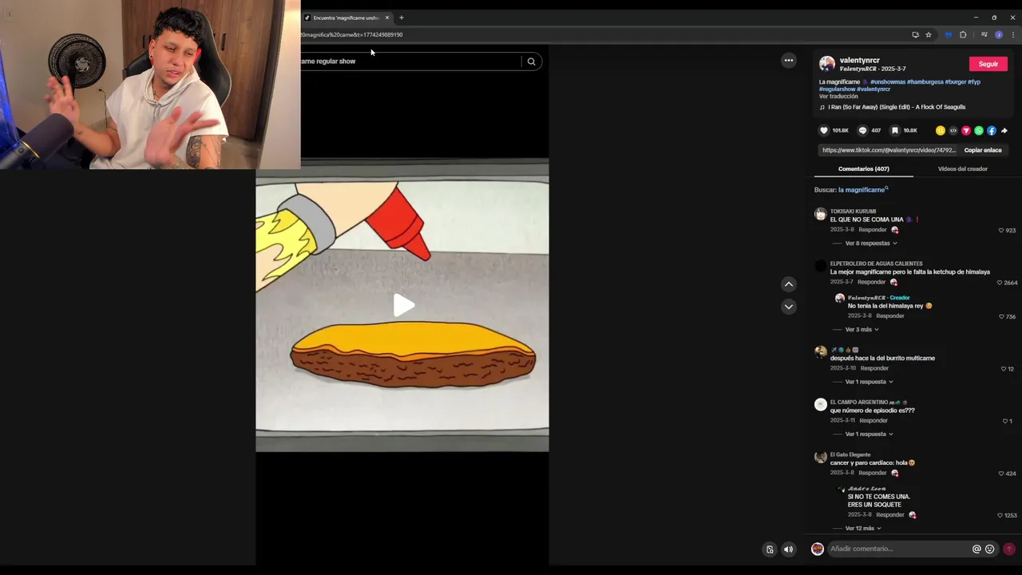Open the comments bubble icon showing 407
The width and height of the screenshot is (1022, 575).
862,130
